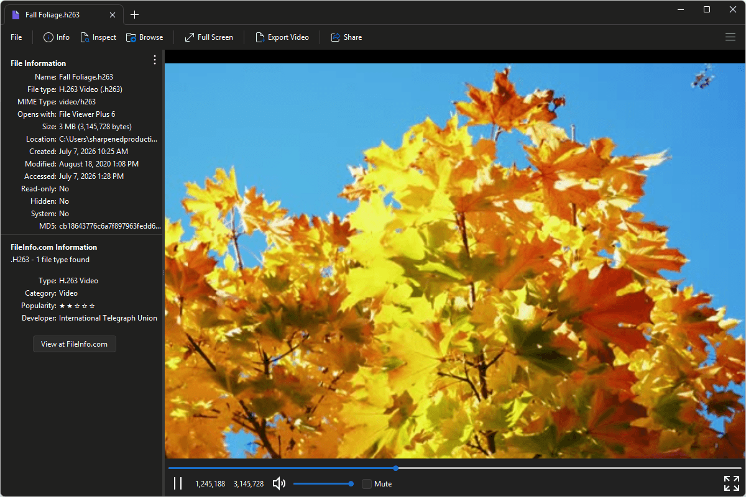
Task: Click the volume slider handle
Action: tap(351, 483)
